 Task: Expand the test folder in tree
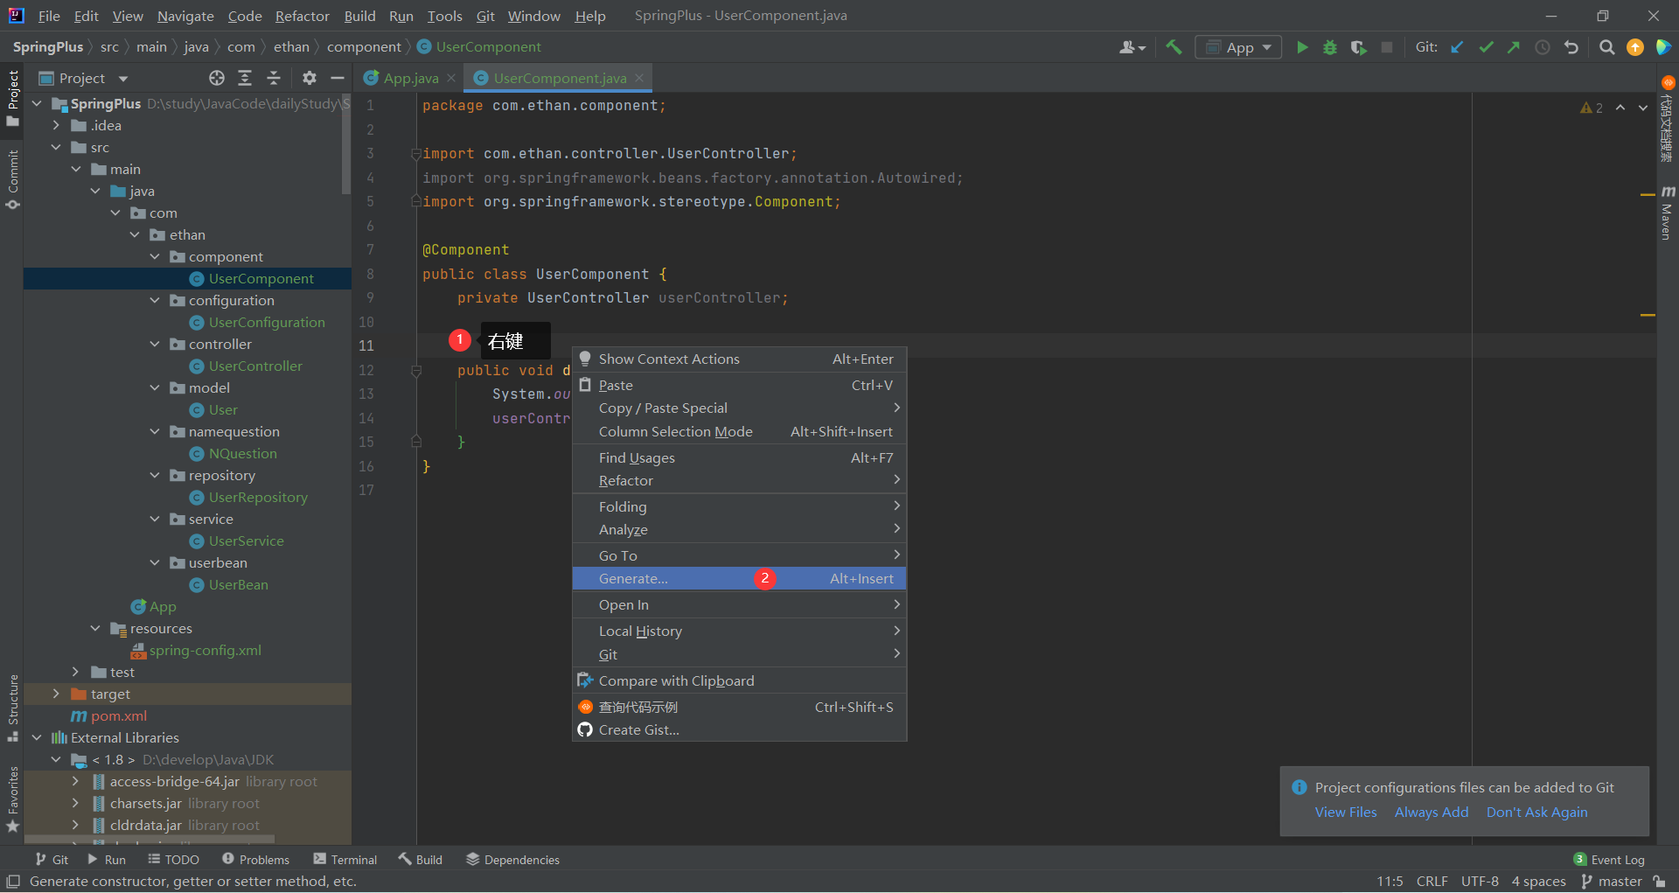76,672
